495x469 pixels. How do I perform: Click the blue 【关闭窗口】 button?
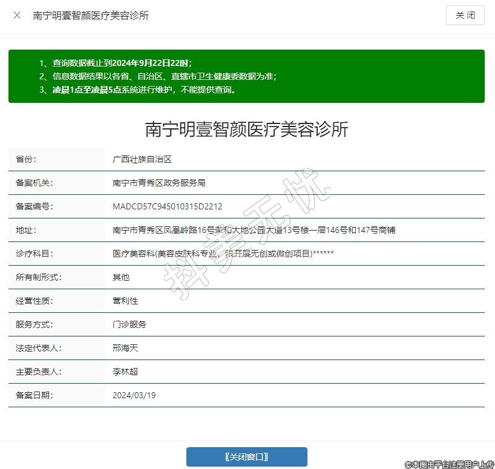click(x=246, y=457)
